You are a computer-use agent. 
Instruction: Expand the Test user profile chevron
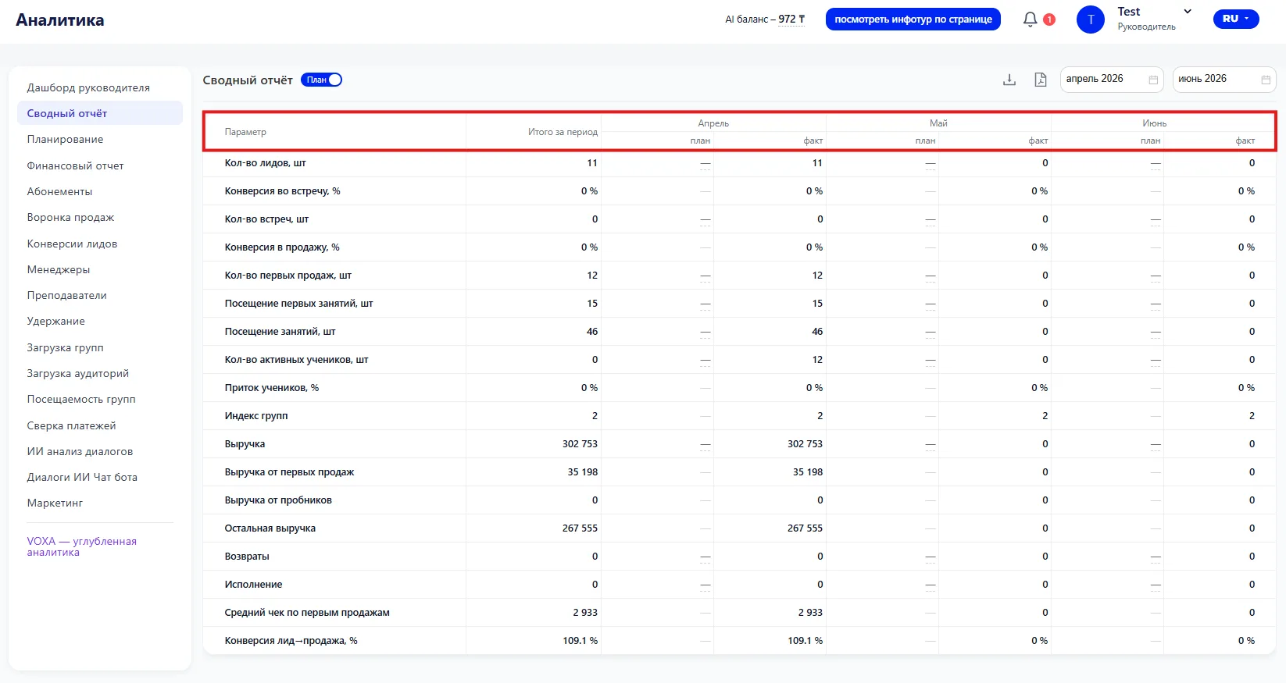[x=1188, y=12]
